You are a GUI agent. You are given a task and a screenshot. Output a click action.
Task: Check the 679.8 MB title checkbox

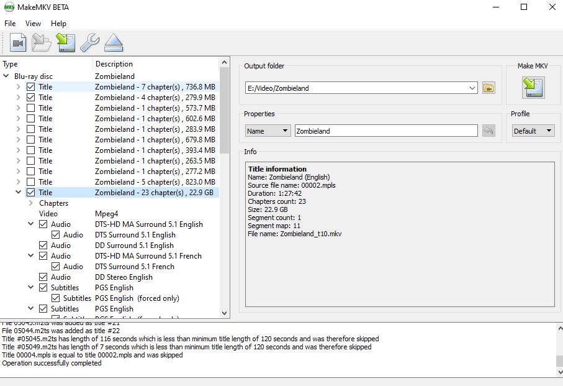pos(31,139)
